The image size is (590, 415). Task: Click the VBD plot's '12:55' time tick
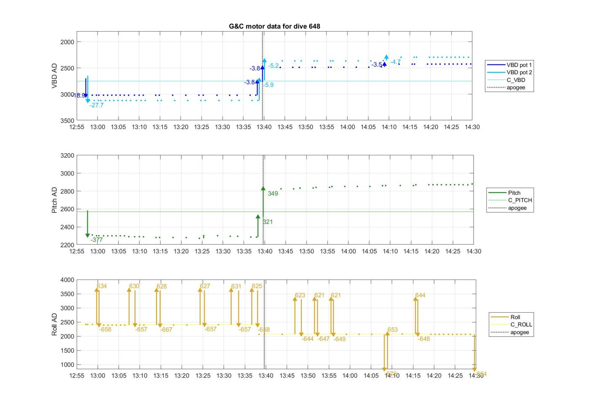[77, 127]
